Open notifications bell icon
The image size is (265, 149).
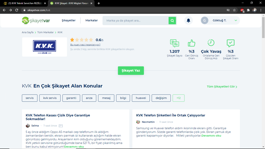[188, 21]
